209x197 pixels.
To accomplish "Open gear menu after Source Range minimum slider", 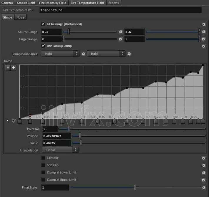I will (x=120, y=32).
